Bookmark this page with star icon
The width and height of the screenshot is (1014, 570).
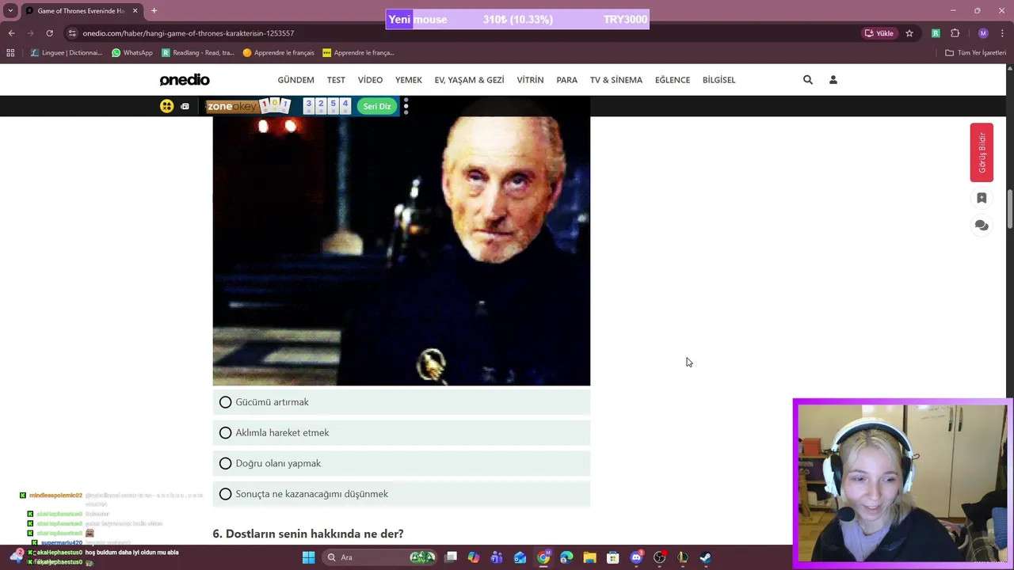coord(909,33)
